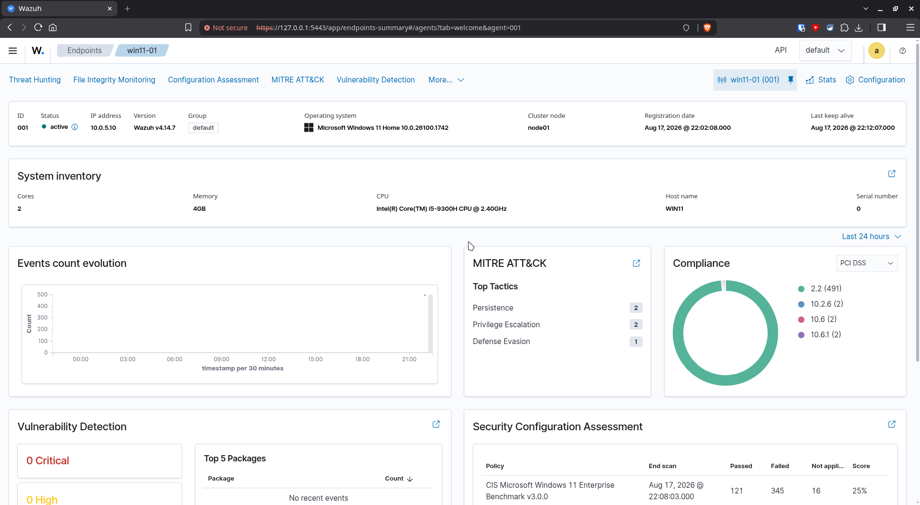Open Threat Hunting tab

coord(35,80)
